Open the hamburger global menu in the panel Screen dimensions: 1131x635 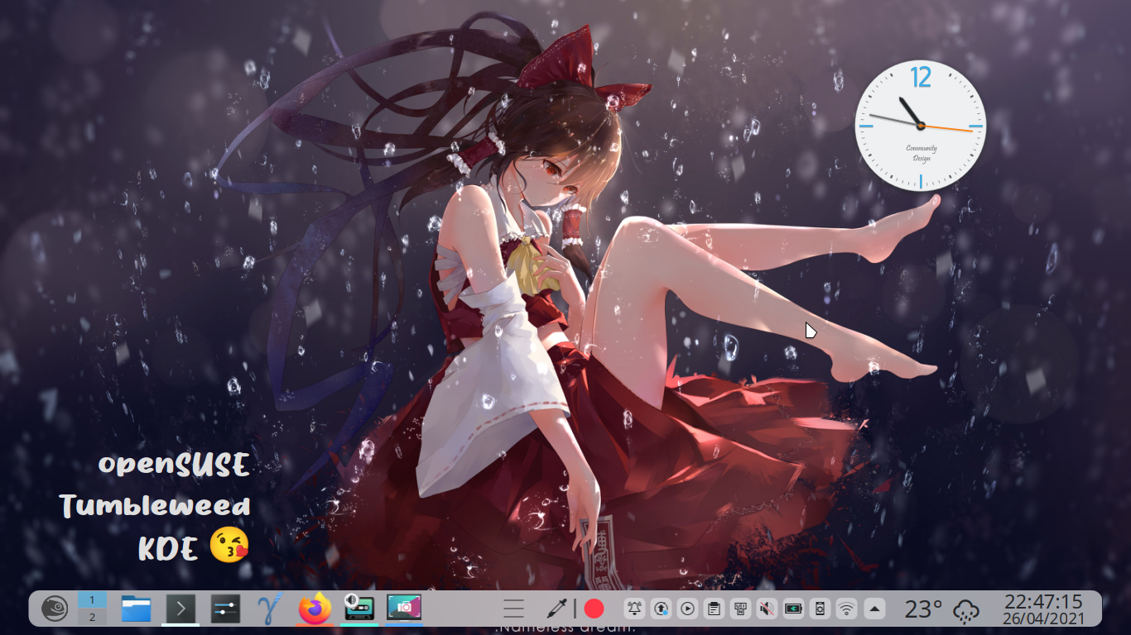[514, 609]
